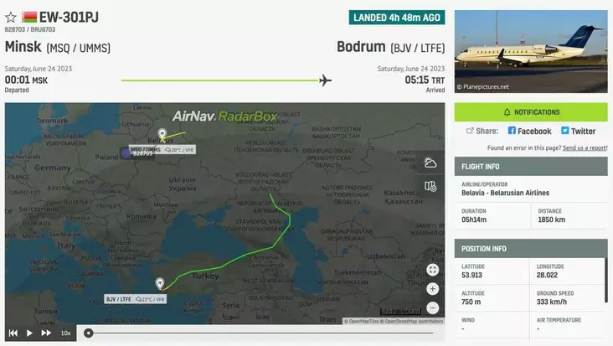Viewport: 613px width, 346px height.
Task: Click the Planepictures.net credit
Action: 483,87
